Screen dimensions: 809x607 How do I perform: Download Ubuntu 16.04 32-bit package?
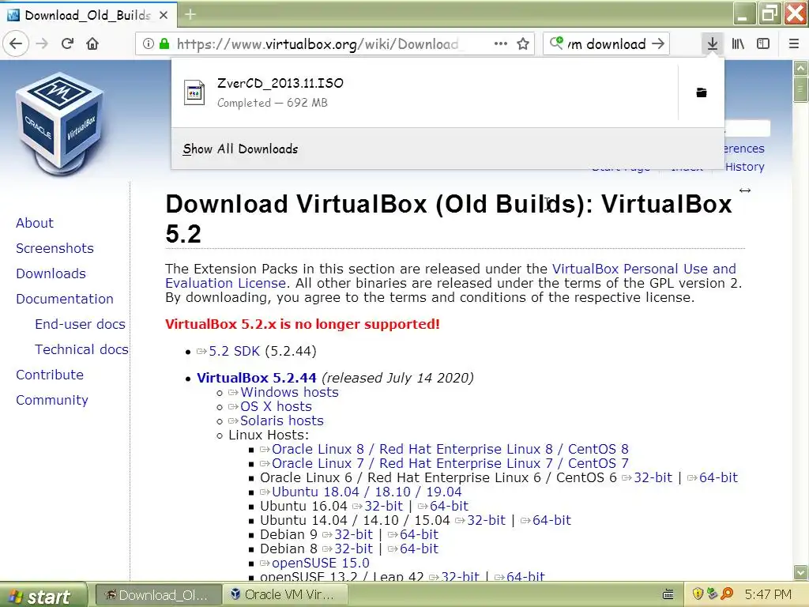coord(383,506)
